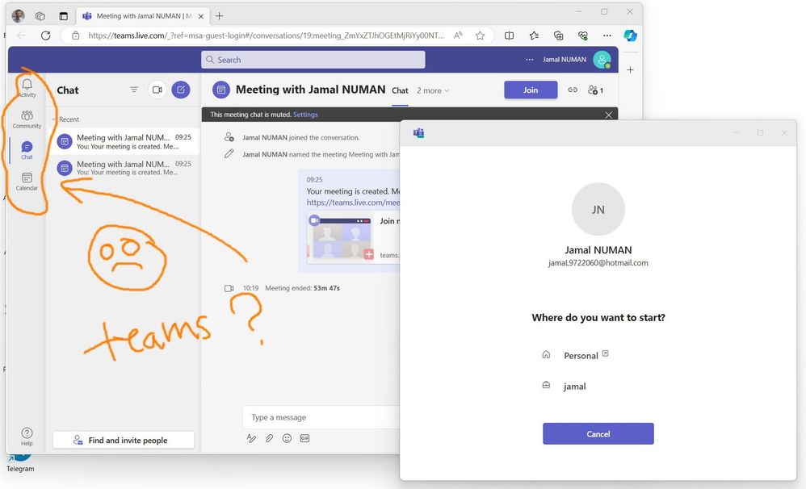This screenshot has width=806, height=489.
Task: Open the teams.live.com meeting link in message
Action: tap(353, 203)
